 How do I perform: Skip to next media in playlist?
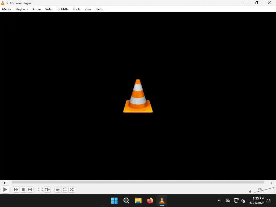tap(30, 189)
